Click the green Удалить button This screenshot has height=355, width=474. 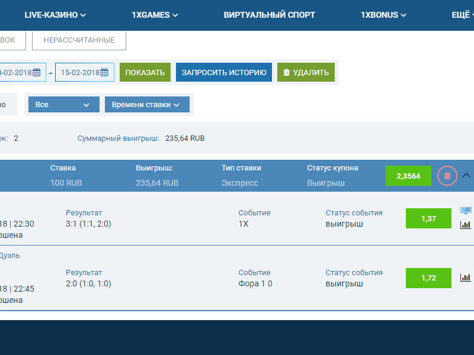[x=306, y=73]
